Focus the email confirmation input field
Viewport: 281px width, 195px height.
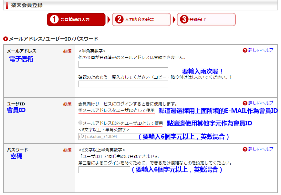click(x=123, y=84)
